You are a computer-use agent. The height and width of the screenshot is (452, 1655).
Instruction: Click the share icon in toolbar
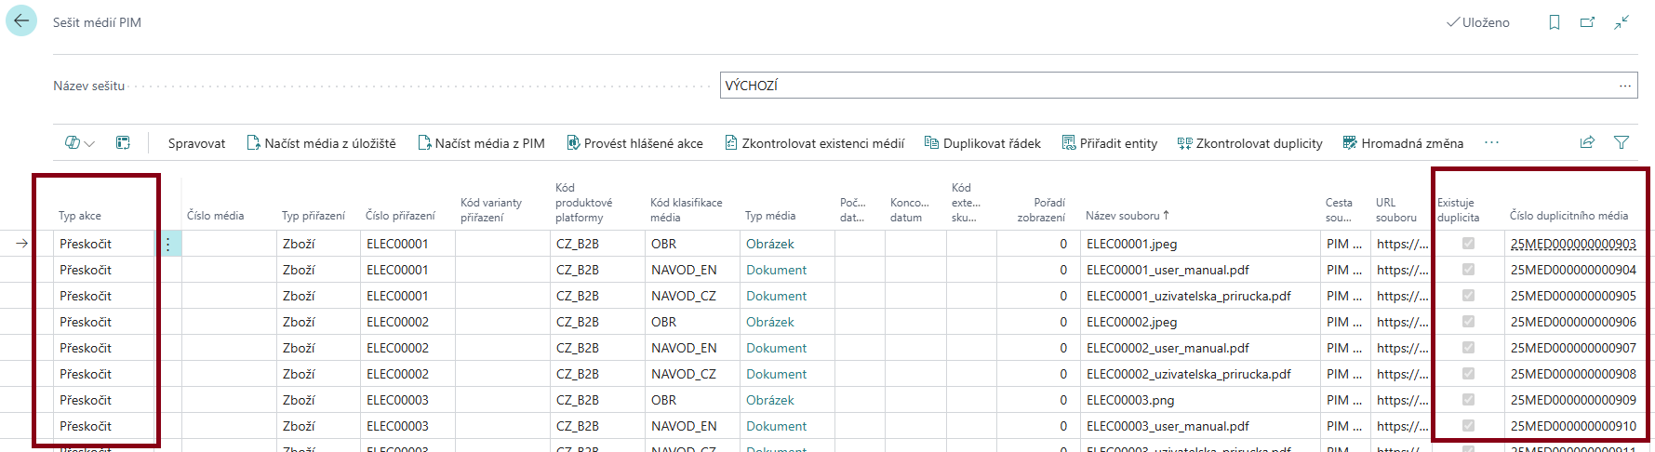tap(1587, 142)
